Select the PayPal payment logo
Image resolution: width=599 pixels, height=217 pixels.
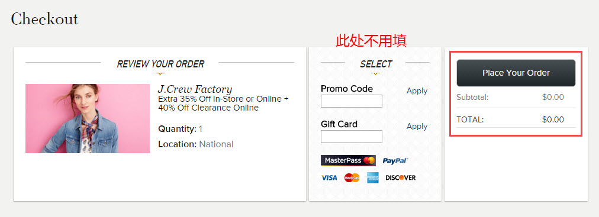pos(395,161)
